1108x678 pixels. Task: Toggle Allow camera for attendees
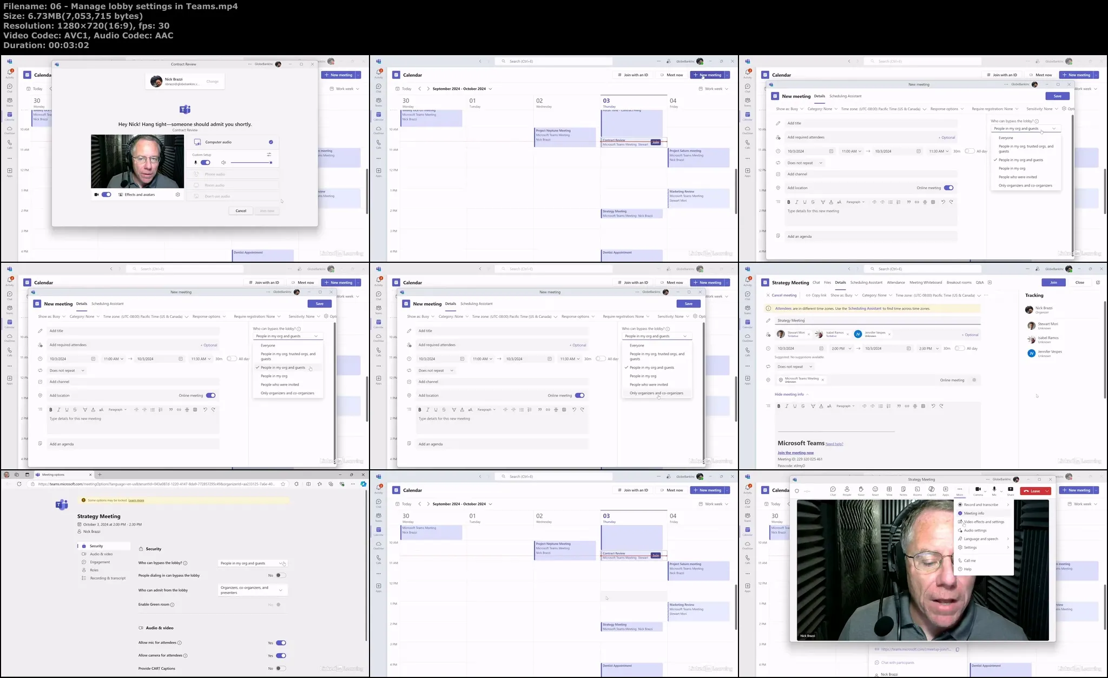[281, 656]
